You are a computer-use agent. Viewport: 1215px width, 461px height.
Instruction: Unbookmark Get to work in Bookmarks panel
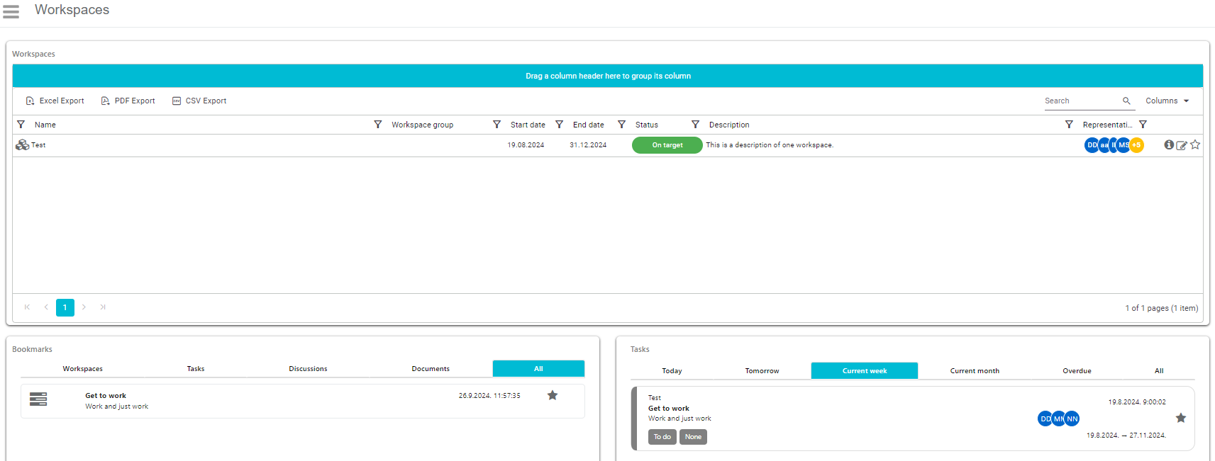(553, 396)
